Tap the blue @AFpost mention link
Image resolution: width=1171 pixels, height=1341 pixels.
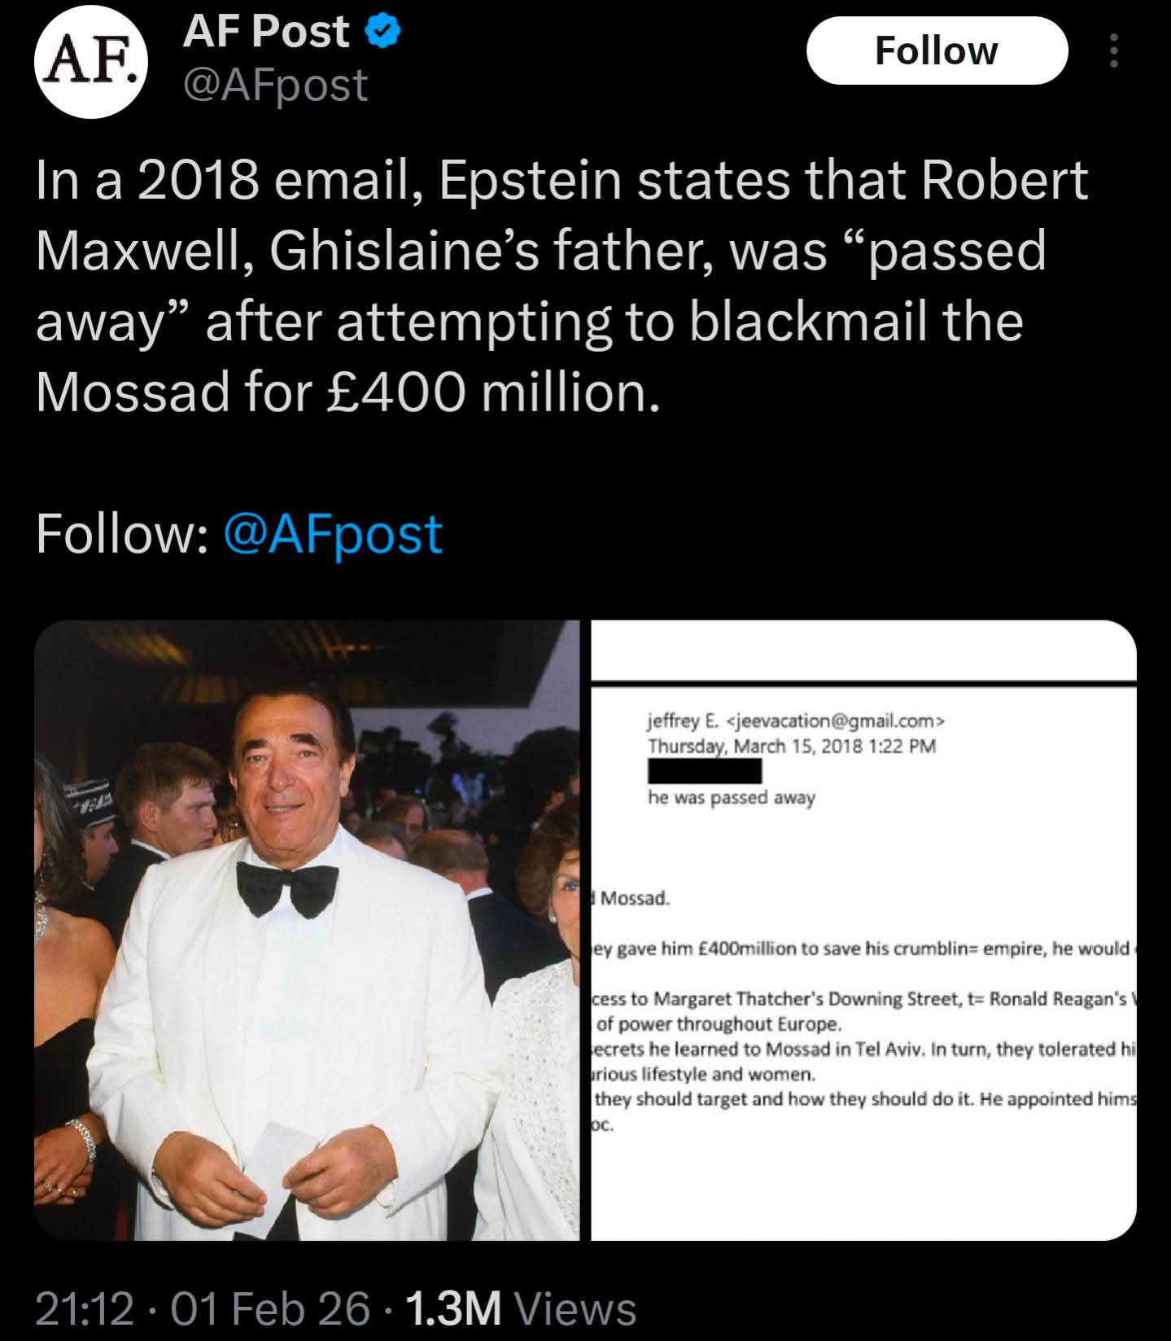332,534
